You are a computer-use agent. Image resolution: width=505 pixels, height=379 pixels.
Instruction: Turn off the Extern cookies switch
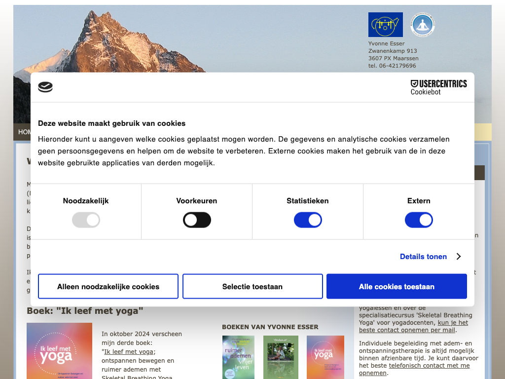419,220
